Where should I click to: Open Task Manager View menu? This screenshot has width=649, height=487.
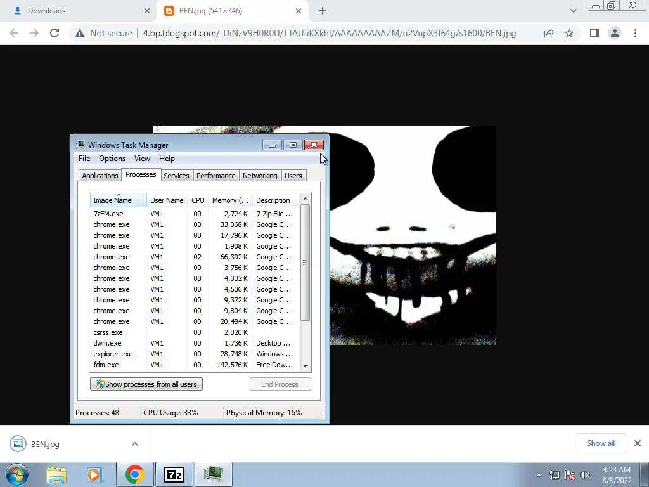tap(142, 159)
